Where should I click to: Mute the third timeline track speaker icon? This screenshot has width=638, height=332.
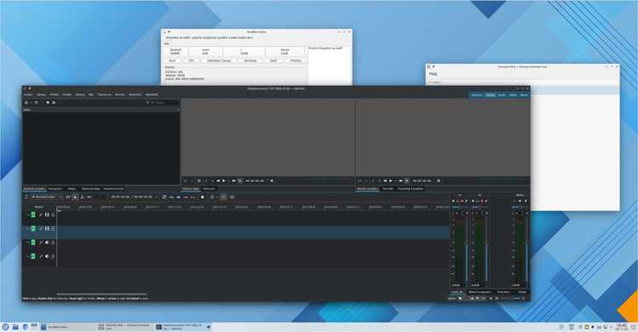tap(47, 243)
